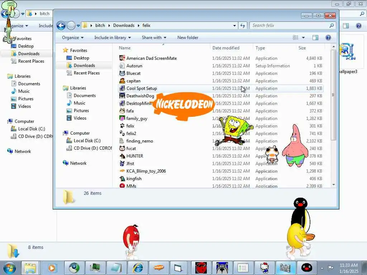The width and height of the screenshot is (367, 275).
Task: Select the American Dad ScreenMate file icon
Action: (x=122, y=58)
